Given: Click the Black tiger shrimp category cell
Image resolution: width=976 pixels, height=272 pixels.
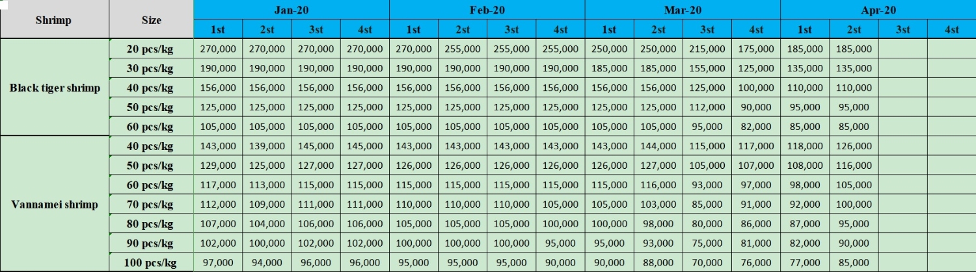Looking at the screenshot, I should pos(55,88).
